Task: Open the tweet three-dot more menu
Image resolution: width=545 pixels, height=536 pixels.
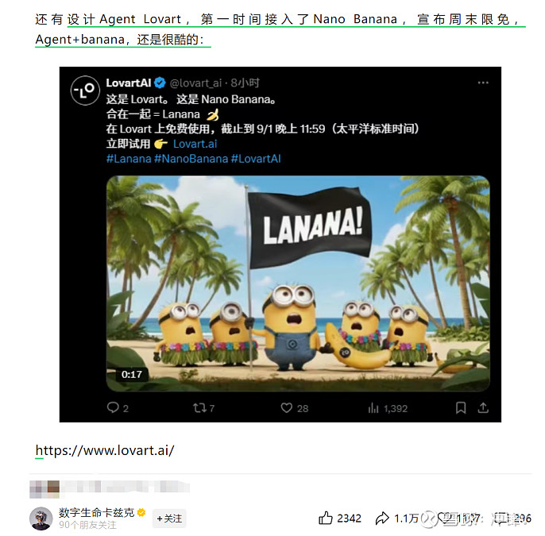Action: click(483, 83)
